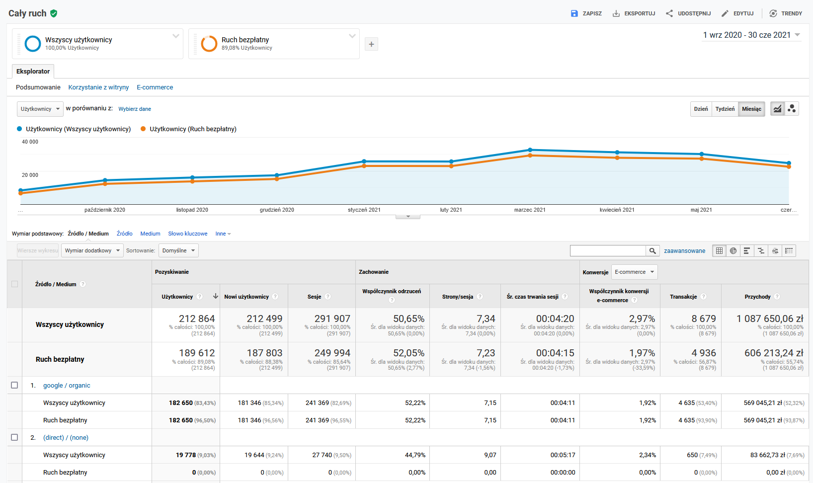The height and width of the screenshot is (483, 813).
Task: Click the EKSPORTUJ download icon
Action: [x=616, y=13]
